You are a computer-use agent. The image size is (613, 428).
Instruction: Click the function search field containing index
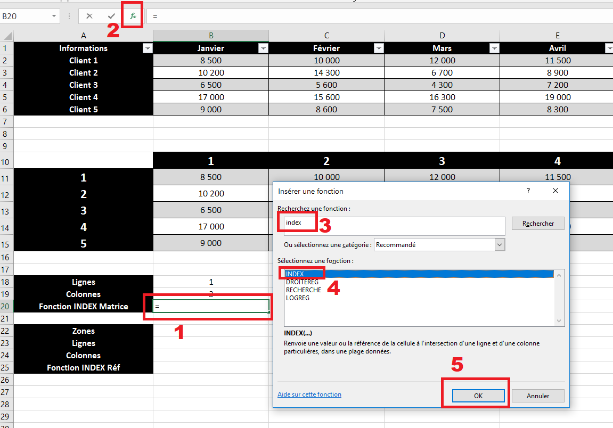(394, 226)
